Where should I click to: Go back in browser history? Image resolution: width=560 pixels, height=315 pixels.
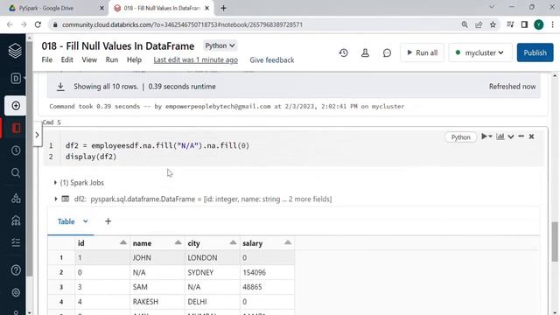coord(10,24)
